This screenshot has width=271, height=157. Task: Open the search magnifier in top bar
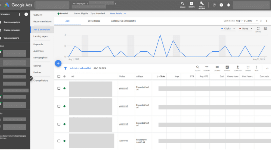coord(182,5)
